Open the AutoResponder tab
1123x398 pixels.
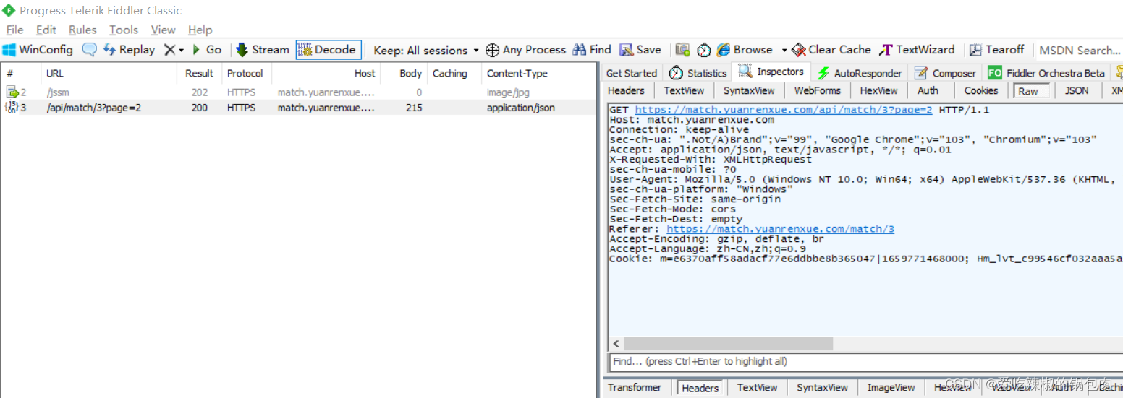click(x=860, y=73)
